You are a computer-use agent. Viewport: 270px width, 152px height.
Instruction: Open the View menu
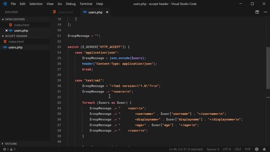tap(50, 4)
